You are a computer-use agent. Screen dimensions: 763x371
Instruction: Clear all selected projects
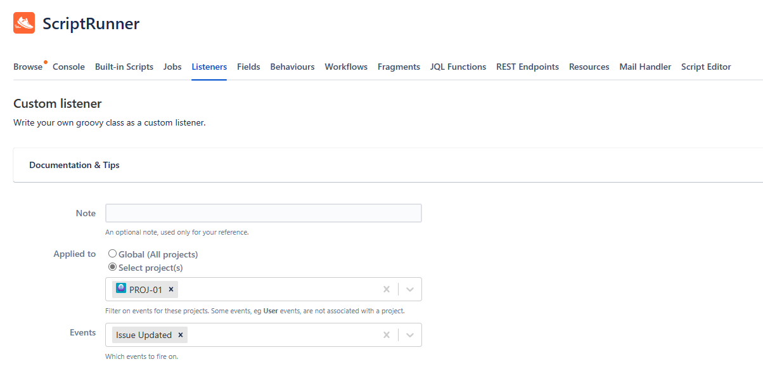point(386,289)
